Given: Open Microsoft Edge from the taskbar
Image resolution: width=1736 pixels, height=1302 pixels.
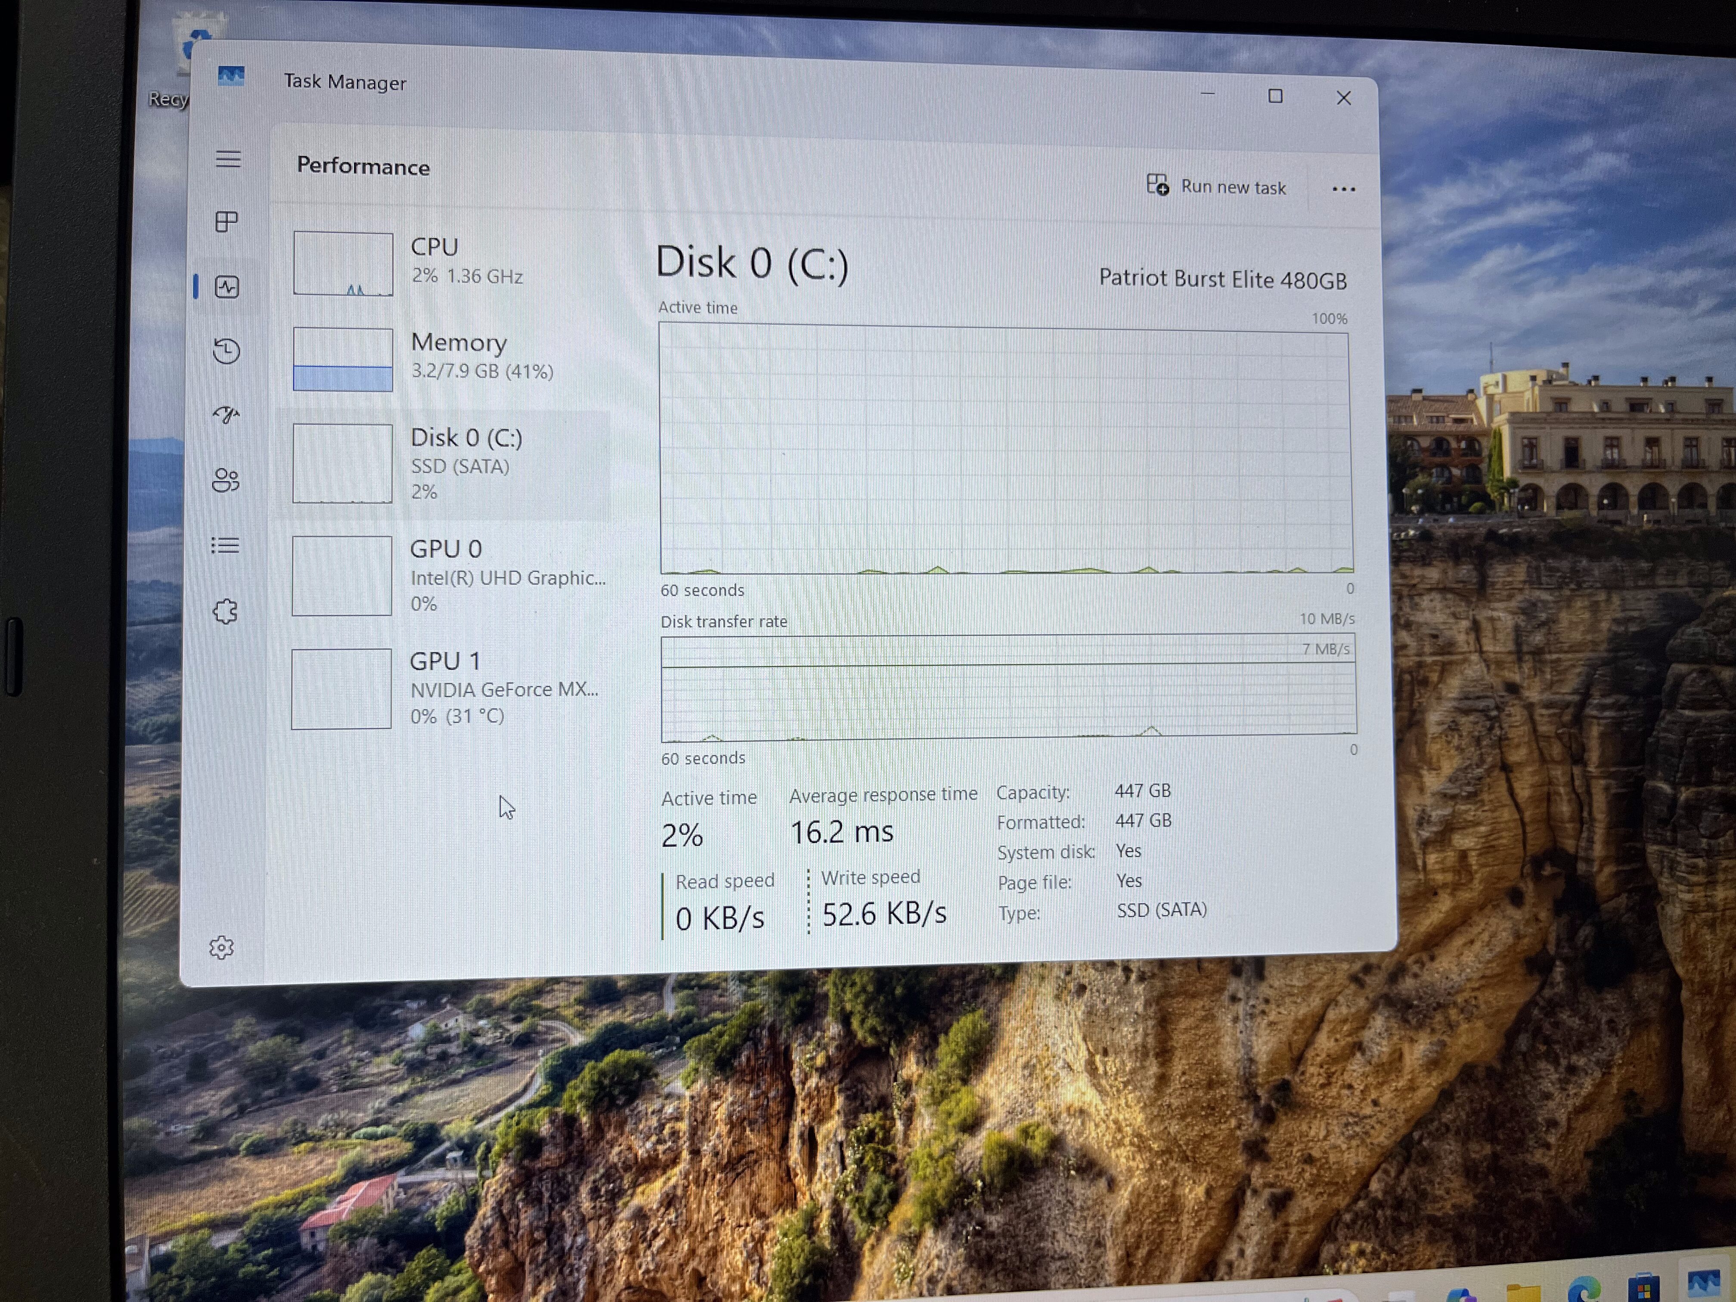Looking at the screenshot, I should 1583,1290.
